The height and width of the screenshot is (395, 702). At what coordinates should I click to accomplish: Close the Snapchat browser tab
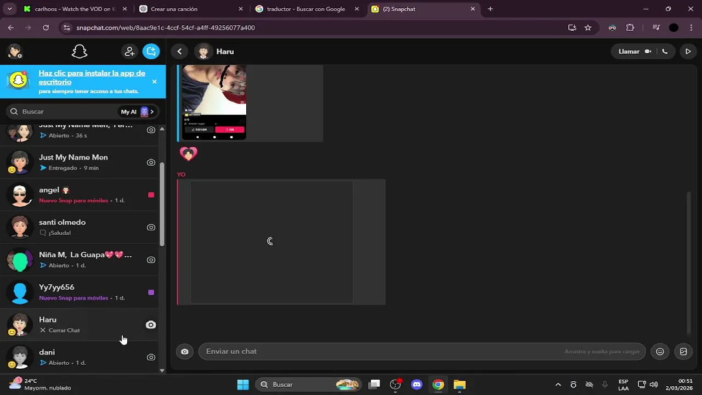[x=473, y=9]
